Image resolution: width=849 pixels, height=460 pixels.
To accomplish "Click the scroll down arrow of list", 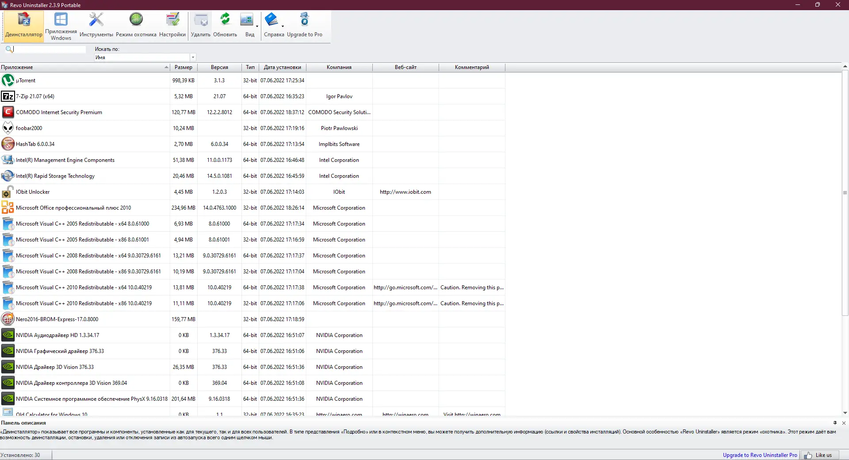I will (845, 413).
